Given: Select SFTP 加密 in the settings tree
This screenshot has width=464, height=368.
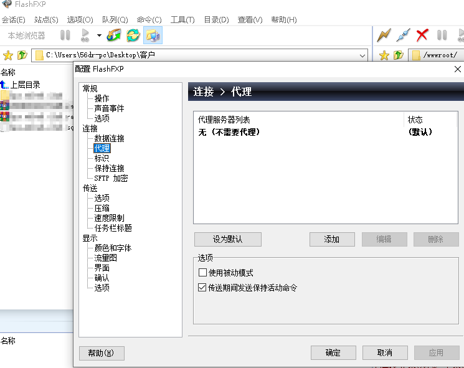Looking at the screenshot, I should (x=111, y=178).
